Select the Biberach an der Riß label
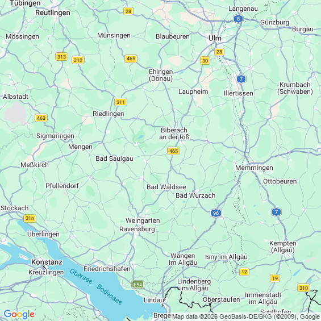 pyautogui.click(x=174, y=134)
